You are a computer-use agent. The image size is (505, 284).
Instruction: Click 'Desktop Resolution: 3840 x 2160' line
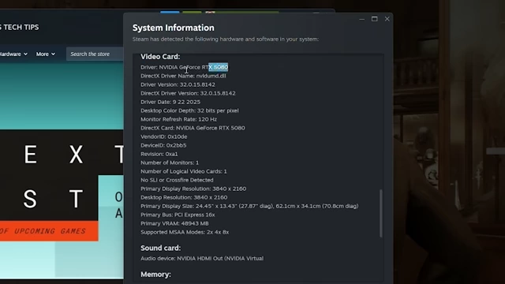pos(184,198)
